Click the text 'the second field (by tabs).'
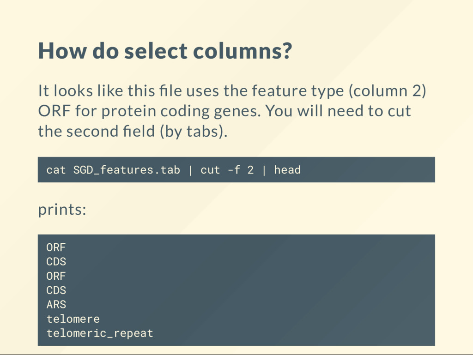 click(x=133, y=132)
